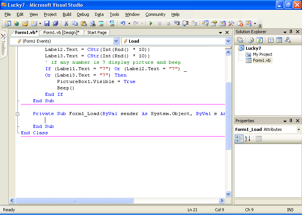Click the Save All toolbar icon
The width and height of the screenshot is (302, 215).
55,23
